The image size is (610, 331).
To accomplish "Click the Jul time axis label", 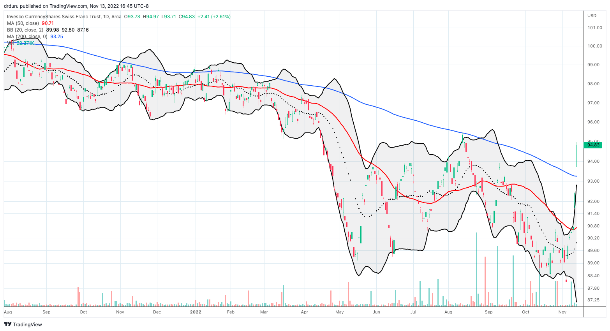I will pyautogui.click(x=413, y=312).
